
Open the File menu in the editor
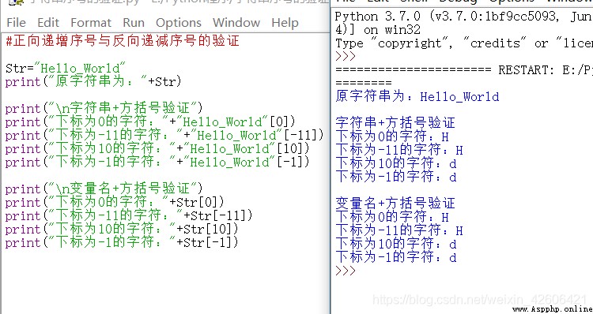(16, 23)
